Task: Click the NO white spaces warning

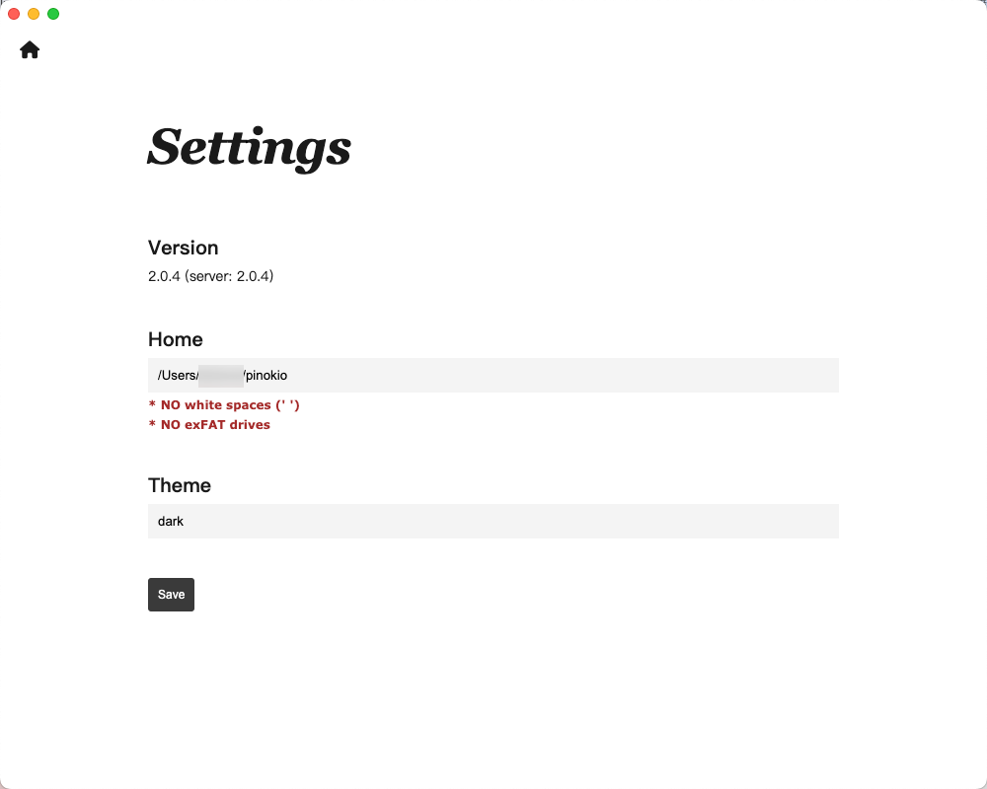Action: click(224, 405)
